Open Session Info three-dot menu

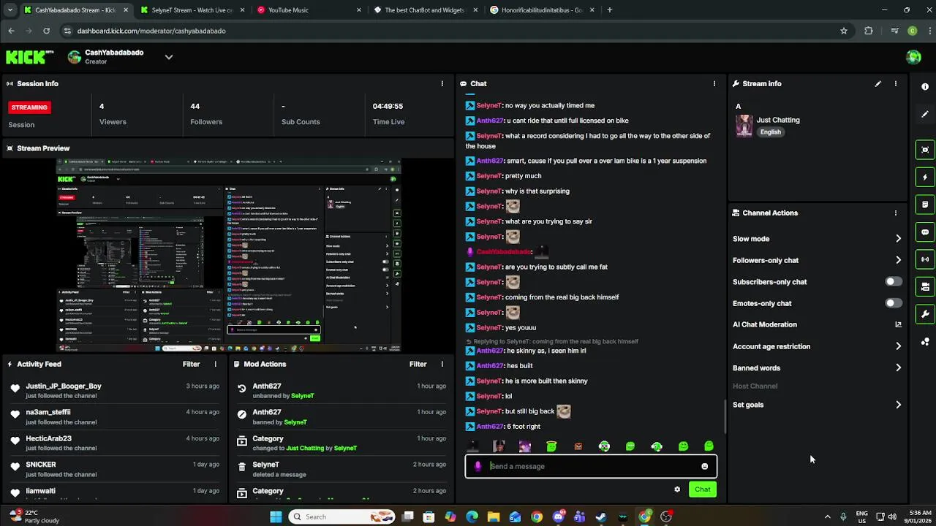point(442,84)
